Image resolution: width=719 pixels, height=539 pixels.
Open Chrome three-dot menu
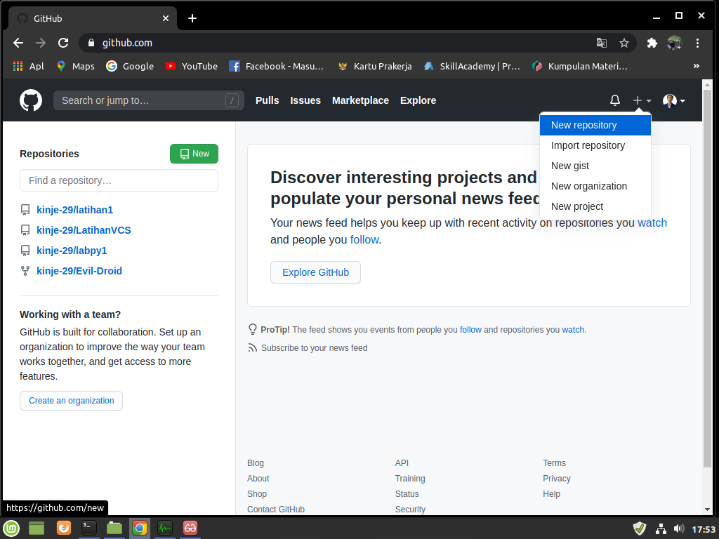[697, 43]
